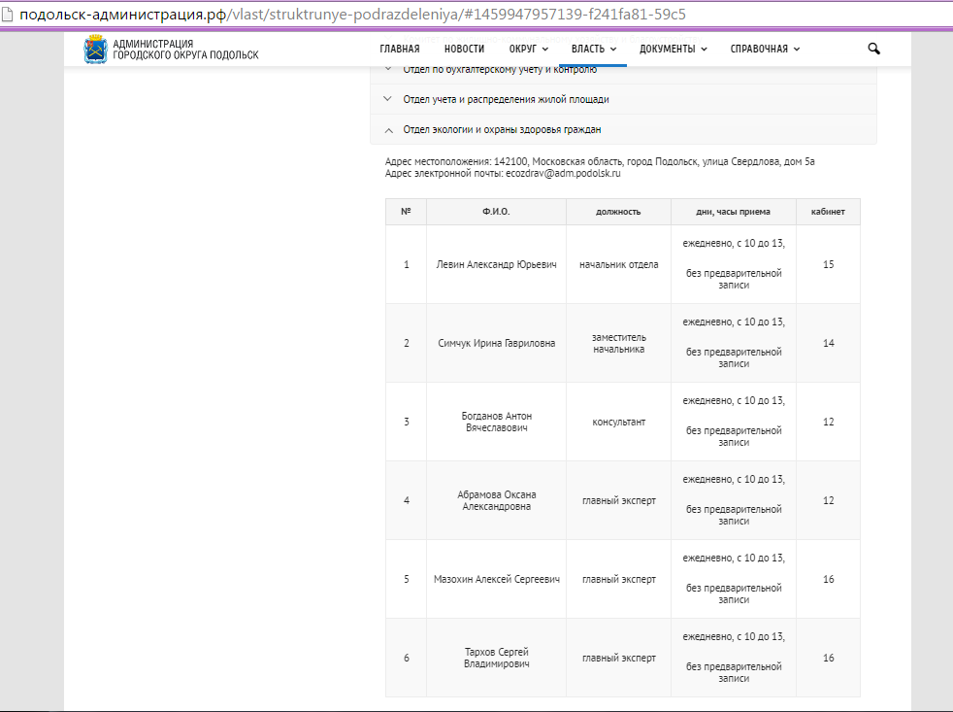
Task: Expand the СПРАВОЧНАЯ dropdown menu
Action: click(x=765, y=49)
